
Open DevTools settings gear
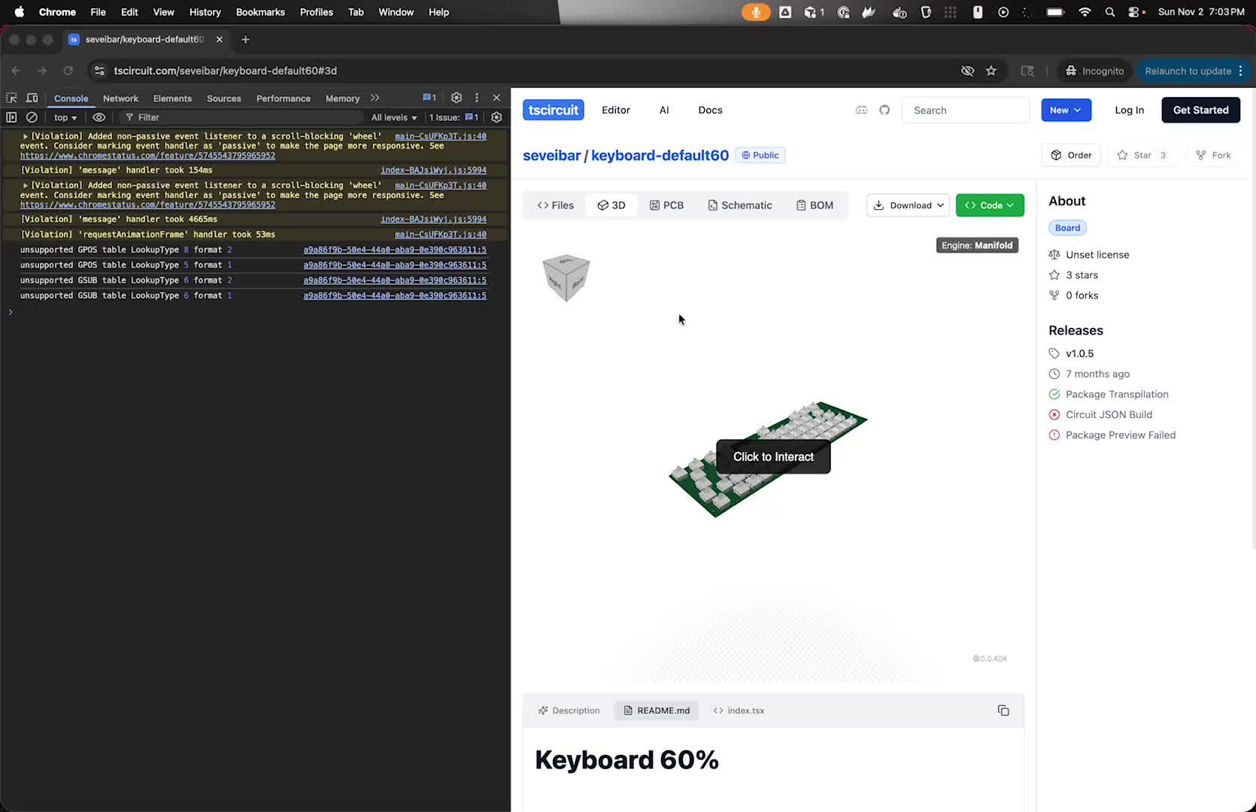point(456,98)
